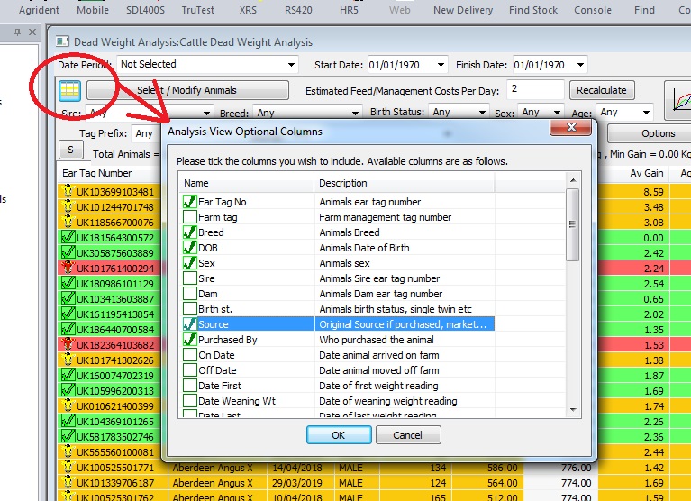Click status icon for animal UK103699103481

(x=67, y=192)
